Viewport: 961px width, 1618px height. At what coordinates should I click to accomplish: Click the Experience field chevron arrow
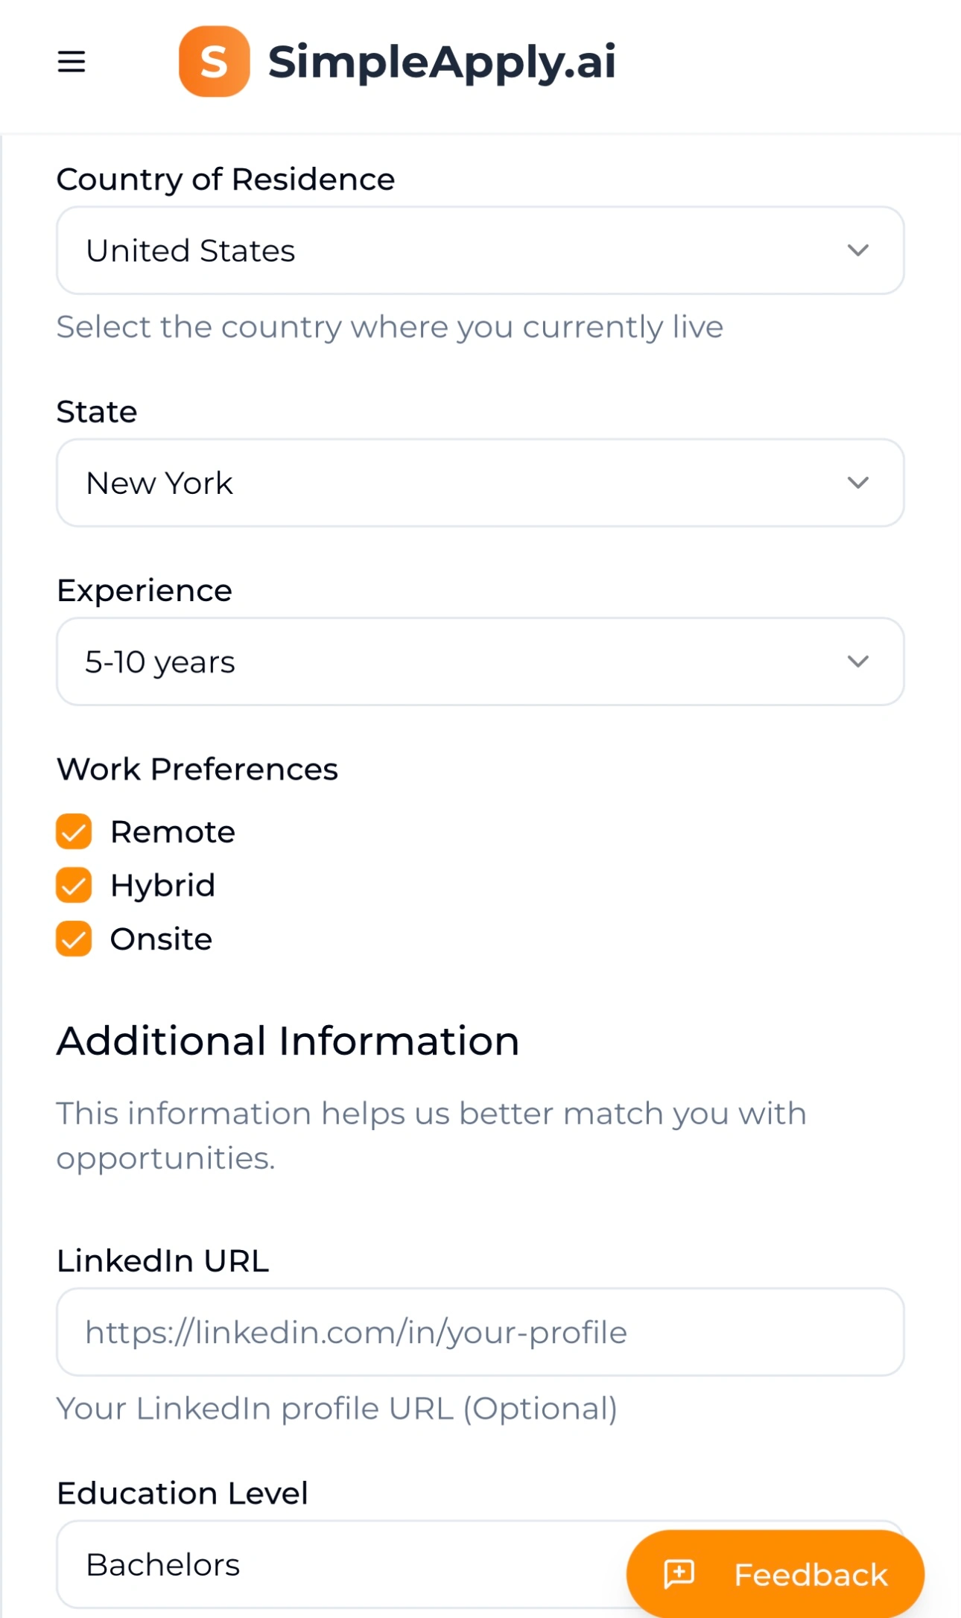coord(858,662)
